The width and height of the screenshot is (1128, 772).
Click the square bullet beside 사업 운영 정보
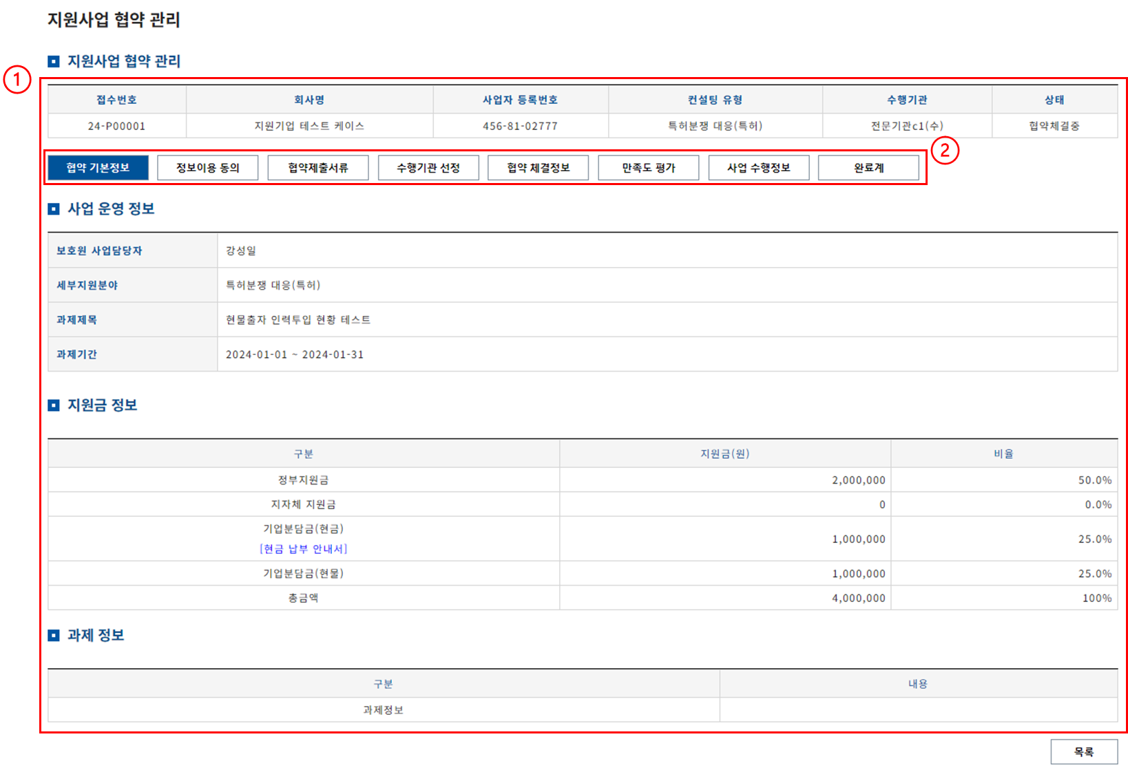54,209
